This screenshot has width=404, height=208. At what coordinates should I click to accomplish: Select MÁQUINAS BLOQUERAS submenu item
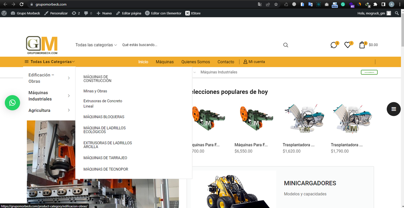click(104, 117)
